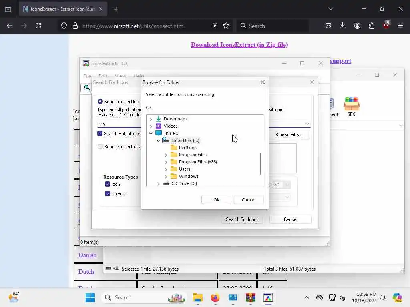Viewport: 410px width, 307px height.
Task: Click the SFX box icon in WinRAR window
Action: click(x=352, y=106)
